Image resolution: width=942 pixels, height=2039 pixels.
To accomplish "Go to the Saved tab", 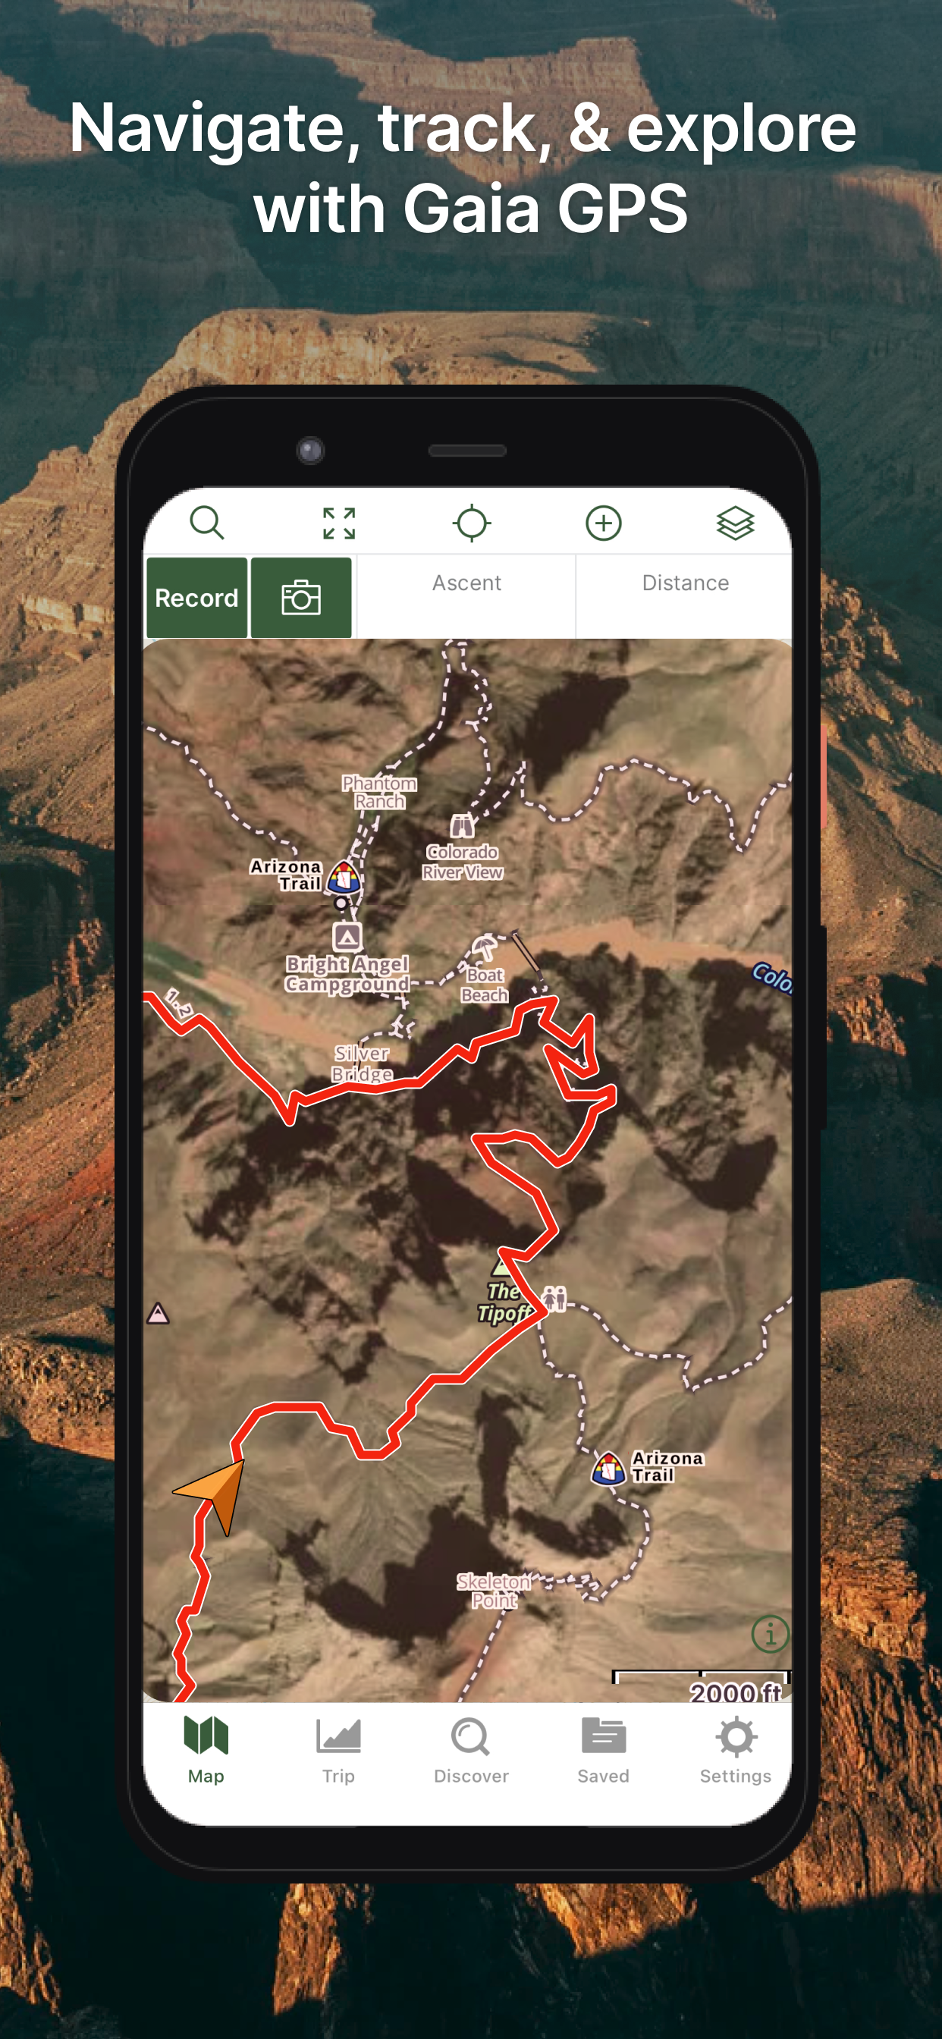I will point(603,1750).
